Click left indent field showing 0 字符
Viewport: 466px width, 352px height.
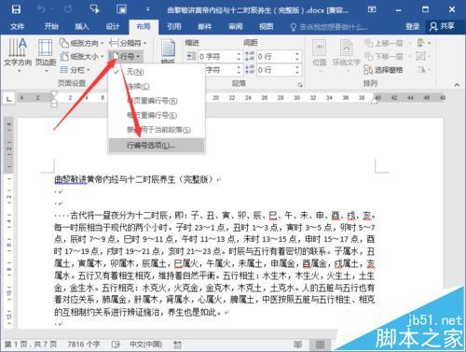point(216,56)
